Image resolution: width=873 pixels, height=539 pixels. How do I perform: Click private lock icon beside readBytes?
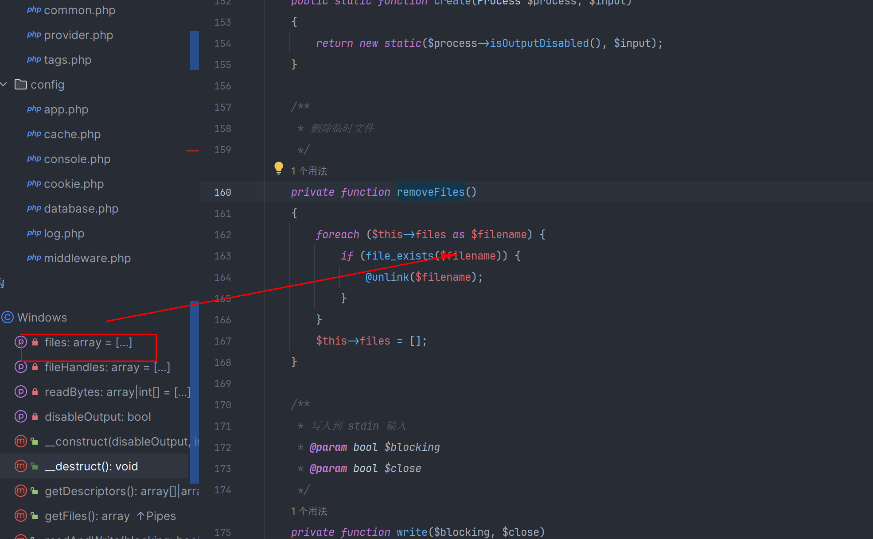tap(35, 392)
